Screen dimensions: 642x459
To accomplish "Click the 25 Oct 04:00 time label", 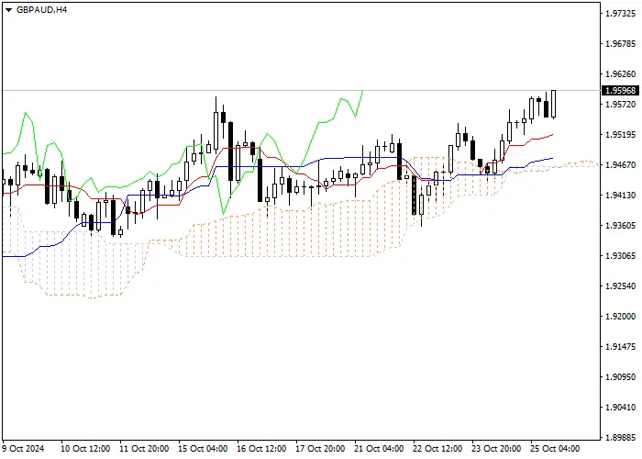I will coord(555,449).
